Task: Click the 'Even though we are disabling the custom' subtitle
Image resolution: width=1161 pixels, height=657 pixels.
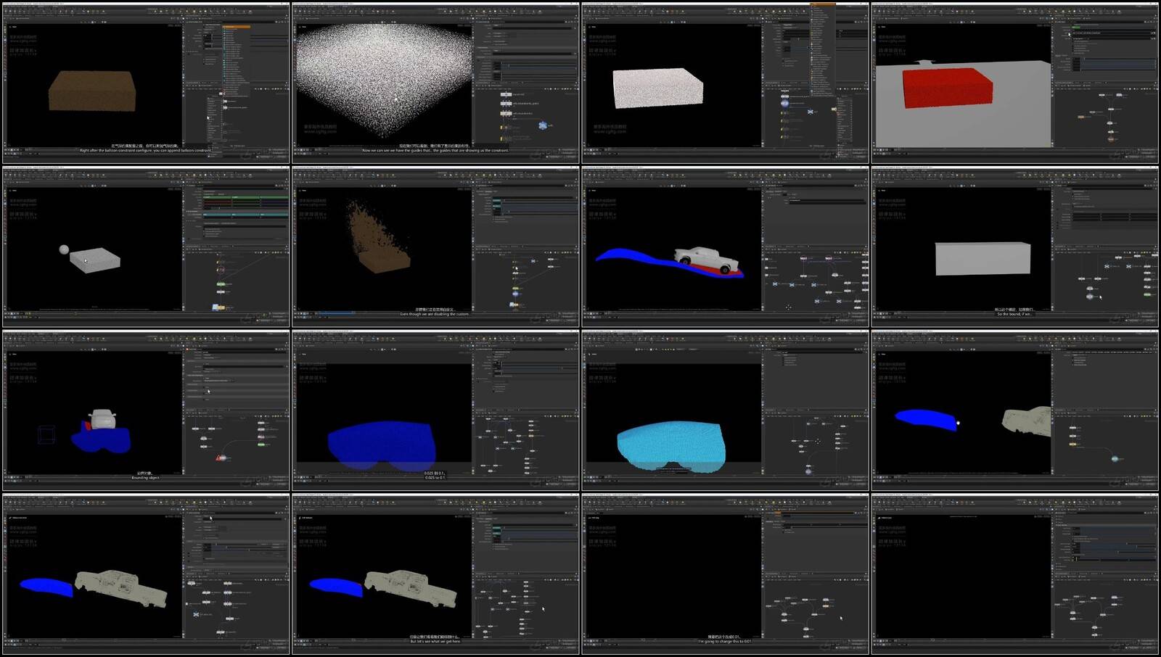Action: tap(435, 314)
